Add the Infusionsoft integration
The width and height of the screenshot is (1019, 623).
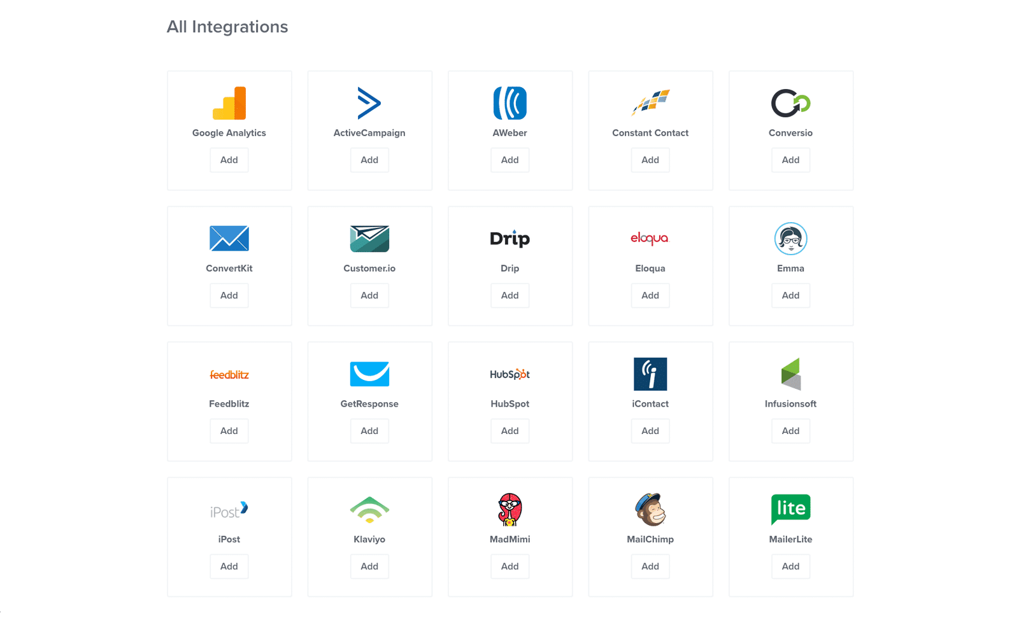pyautogui.click(x=790, y=431)
